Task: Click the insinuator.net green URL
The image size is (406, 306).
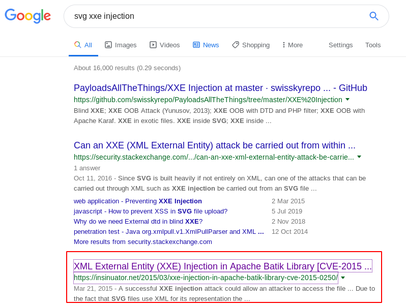Action: point(206,278)
